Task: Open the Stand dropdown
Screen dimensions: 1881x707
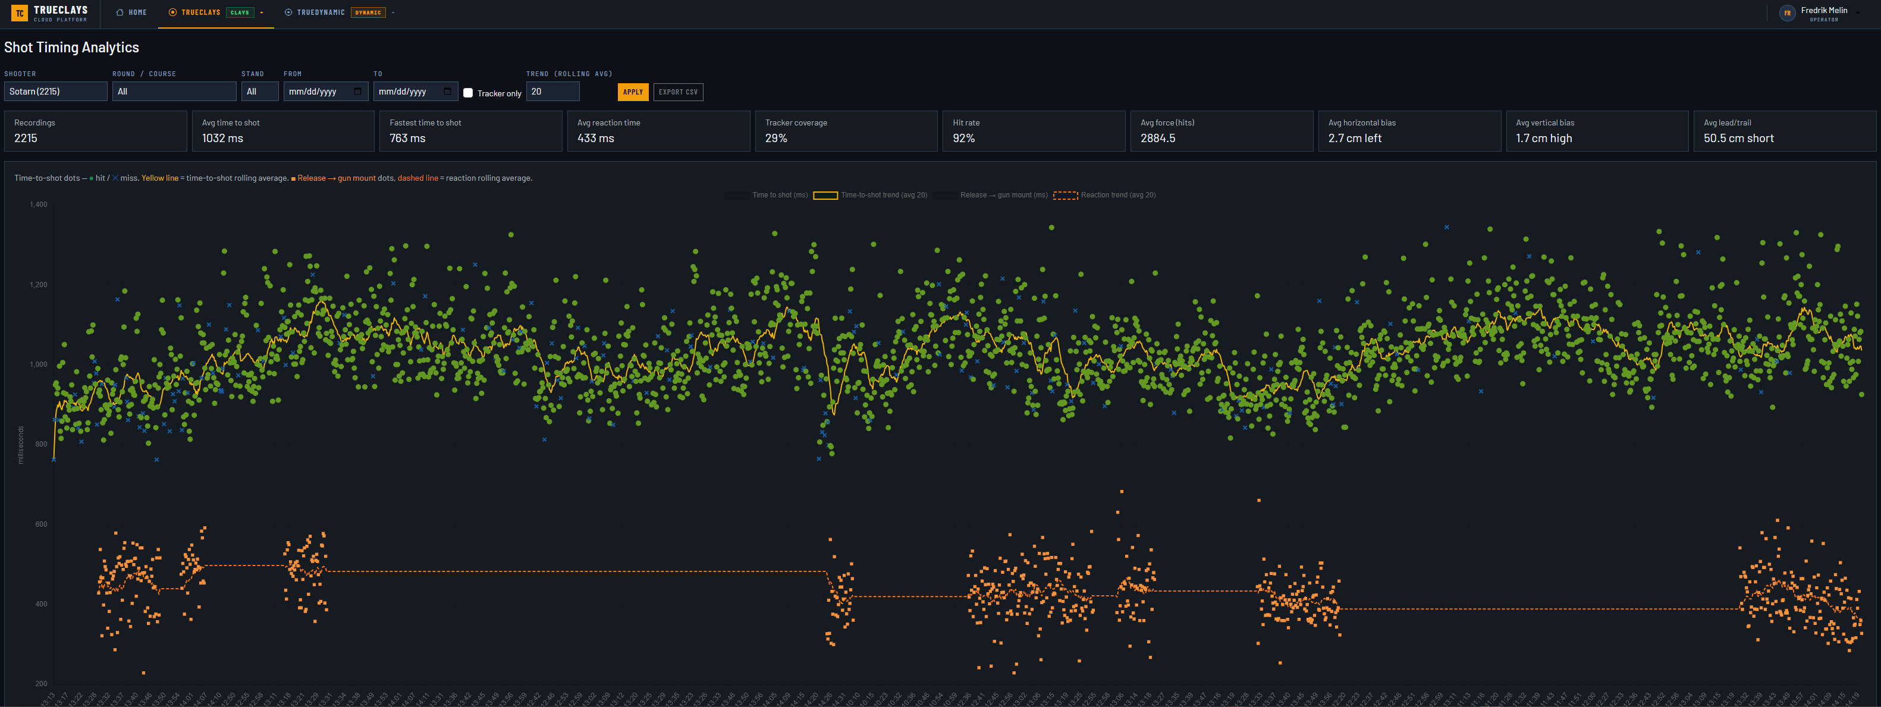Action: point(260,92)
